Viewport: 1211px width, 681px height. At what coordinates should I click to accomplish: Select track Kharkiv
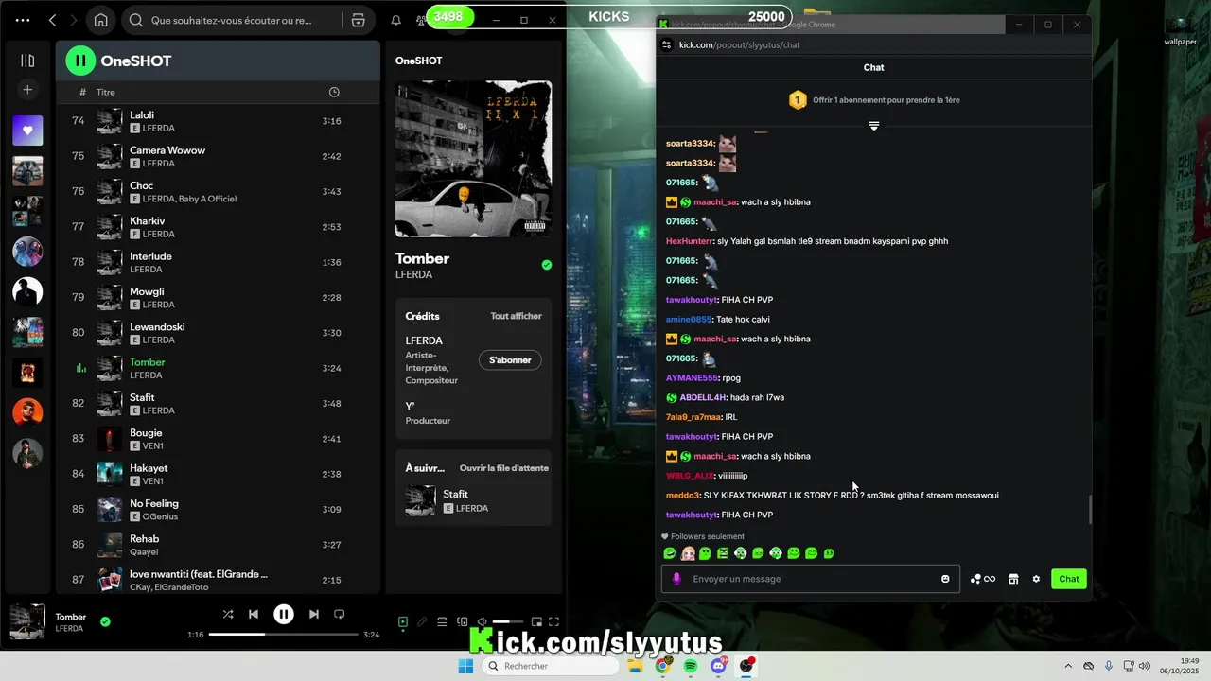[x=218, y=227]
